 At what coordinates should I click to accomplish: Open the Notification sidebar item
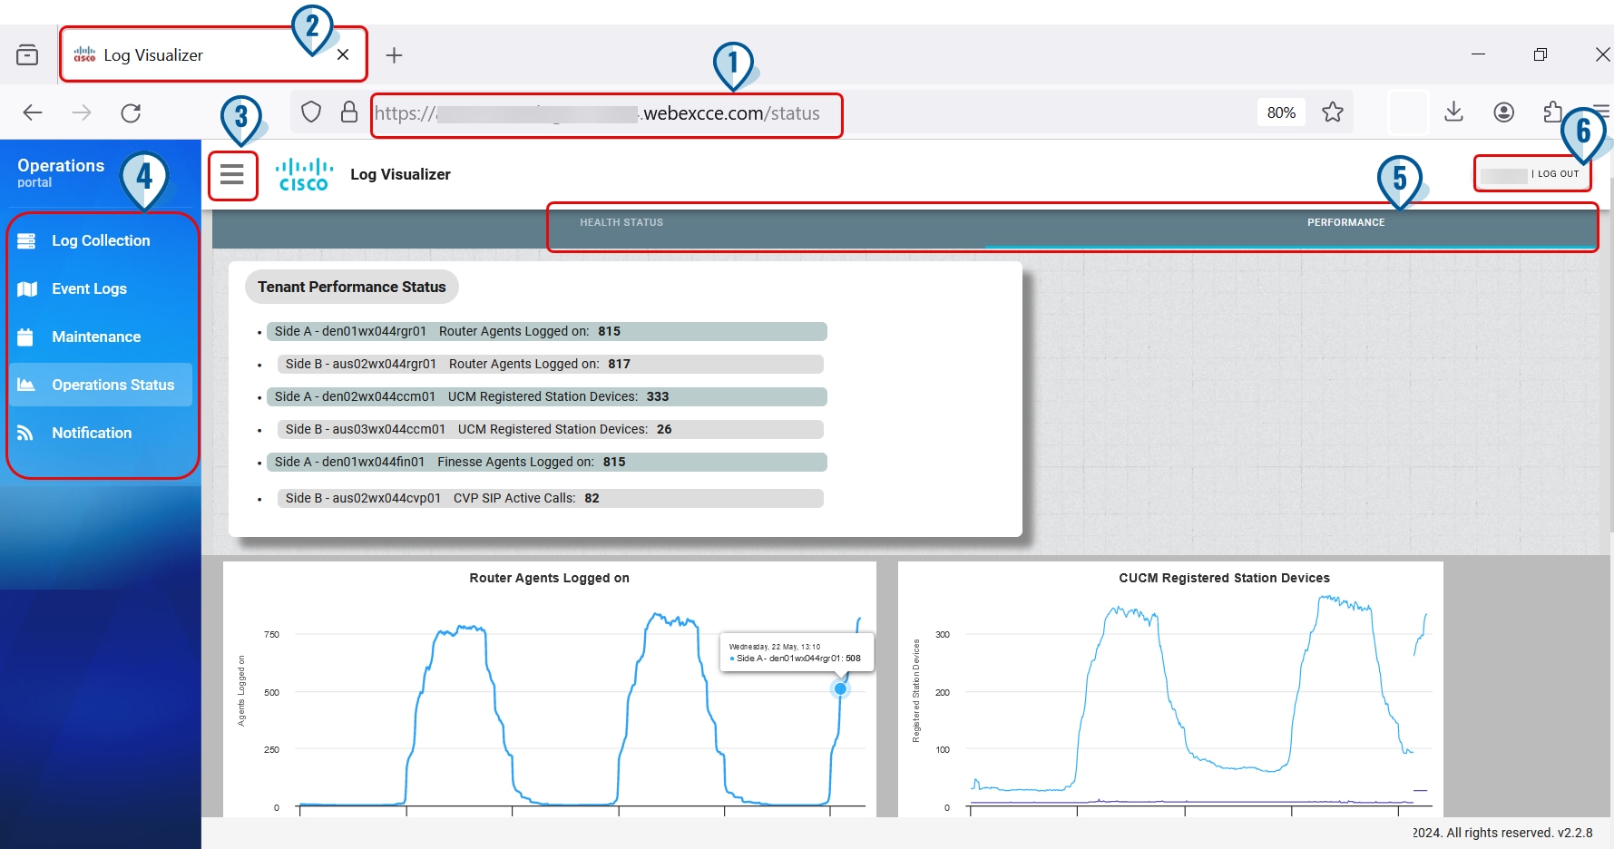(101, 433)
